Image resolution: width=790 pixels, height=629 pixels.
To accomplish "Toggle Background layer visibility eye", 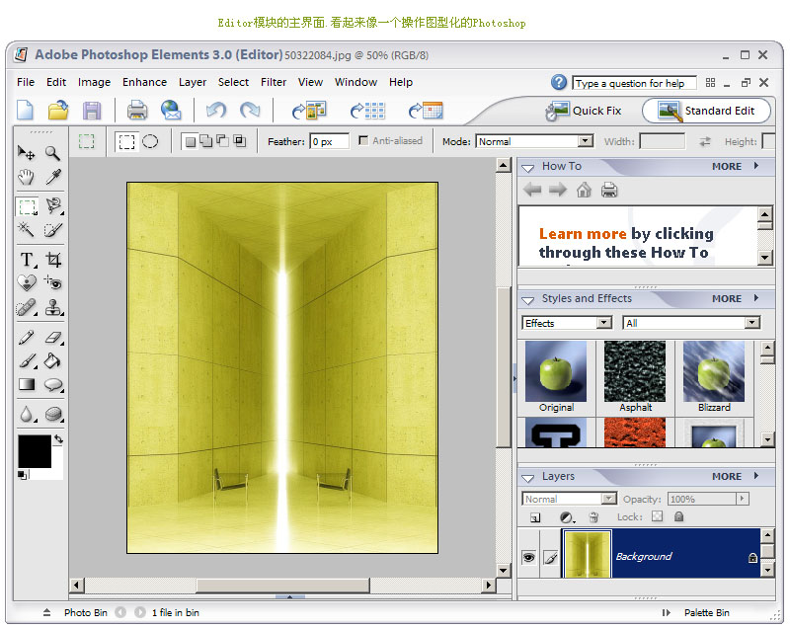I will click(x=528, y=557).
